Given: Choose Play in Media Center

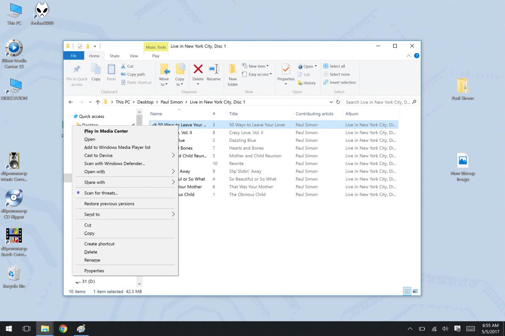Looking at the screenshot, I should [x=106, y=131].
